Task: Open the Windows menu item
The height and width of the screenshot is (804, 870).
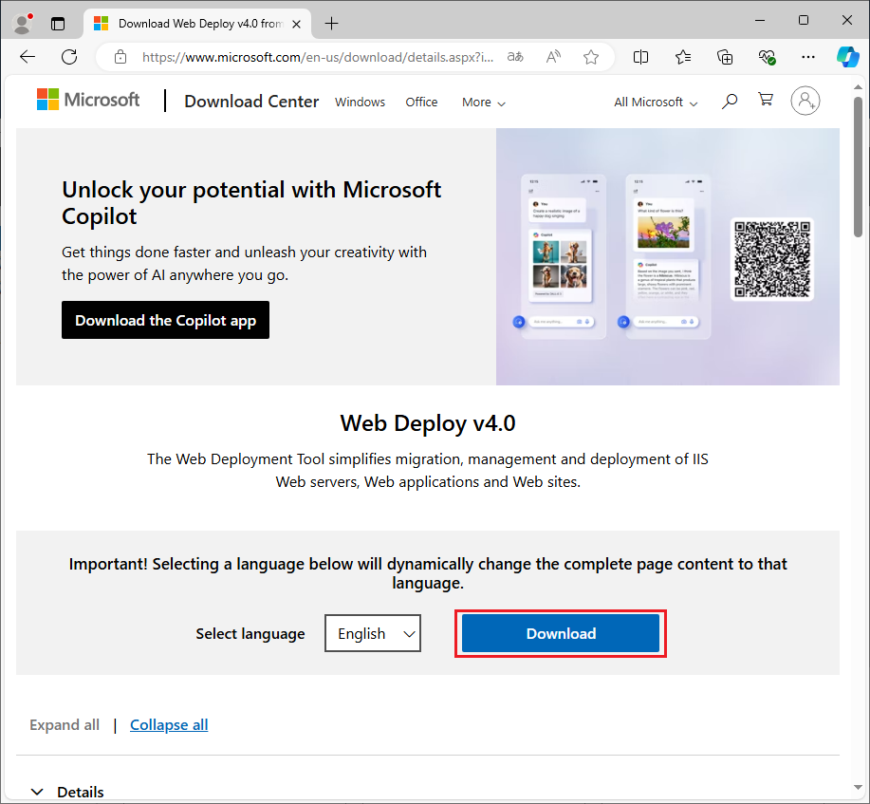Action: [361, 103]
